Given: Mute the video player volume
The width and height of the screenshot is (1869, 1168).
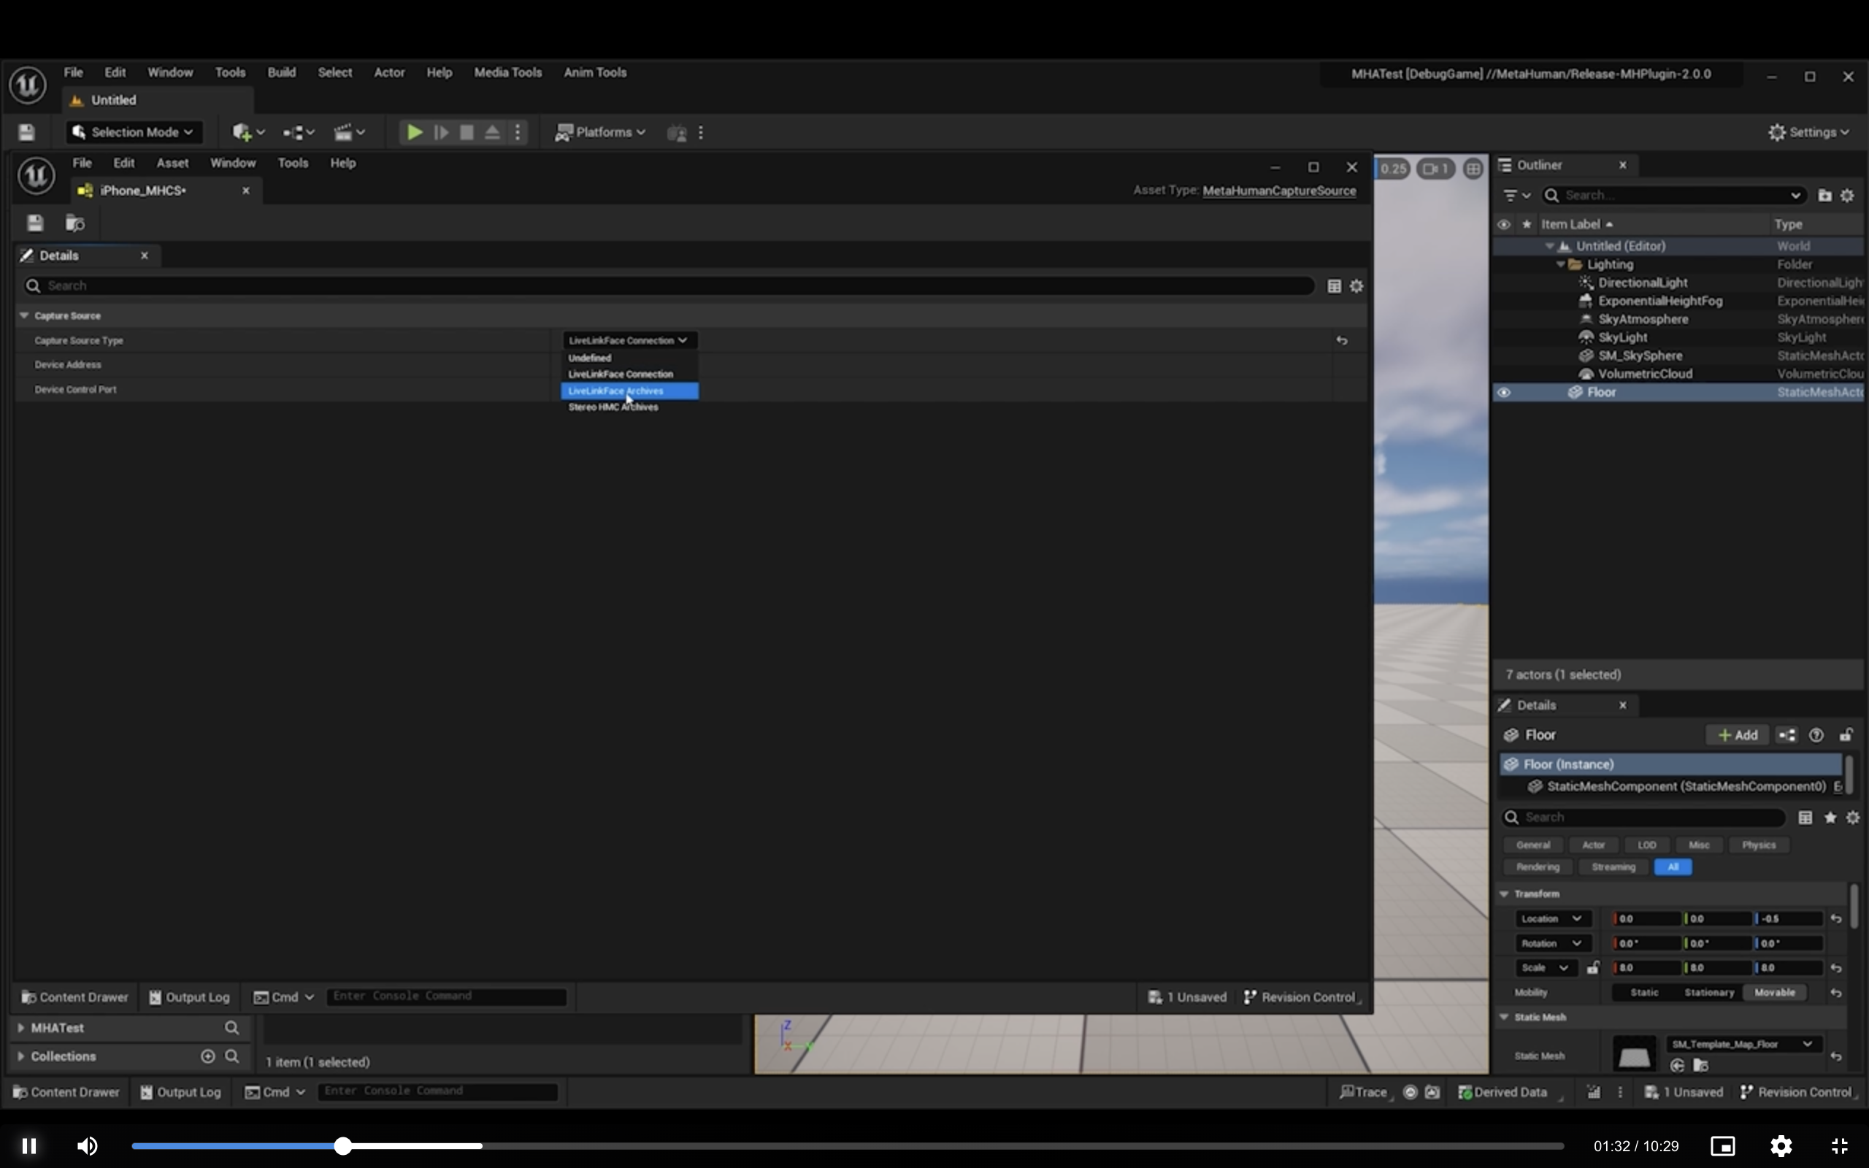Looking at the screenshot, I should click(x=88, y=1145).
